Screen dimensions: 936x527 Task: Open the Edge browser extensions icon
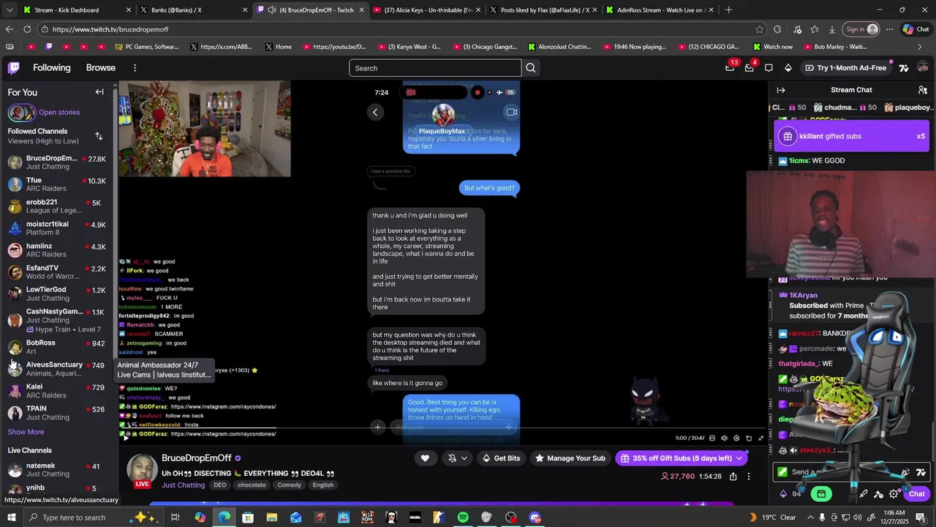pyautogui.click(x=777, y=29)
